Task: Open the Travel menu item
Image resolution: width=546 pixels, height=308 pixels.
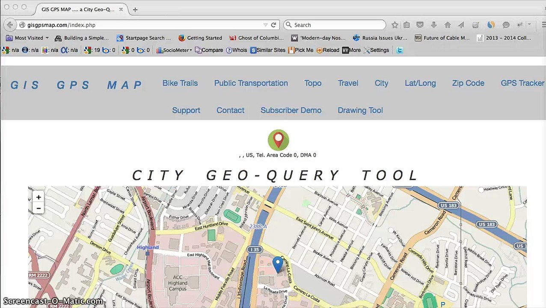Action: pos(348,83)
